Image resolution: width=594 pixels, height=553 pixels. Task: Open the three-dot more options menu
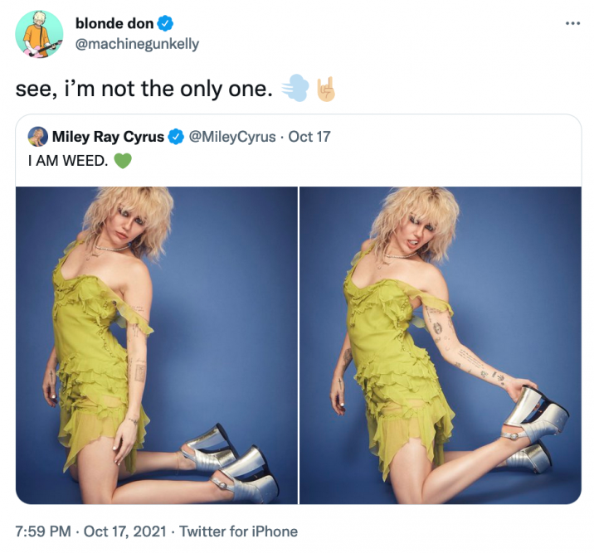572,23
